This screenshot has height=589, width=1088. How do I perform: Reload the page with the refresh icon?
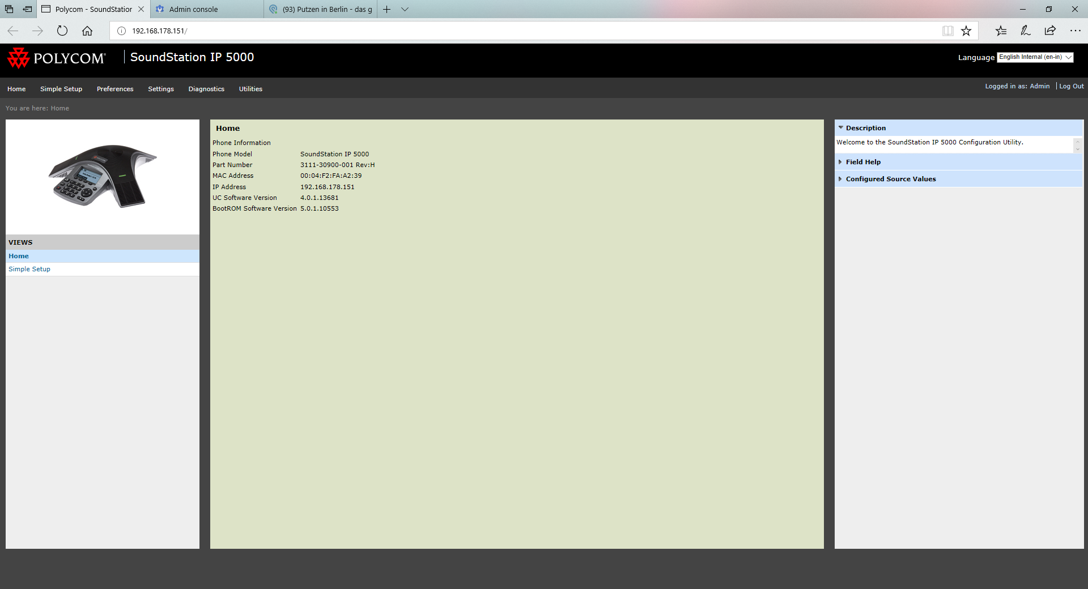(62, 31)
